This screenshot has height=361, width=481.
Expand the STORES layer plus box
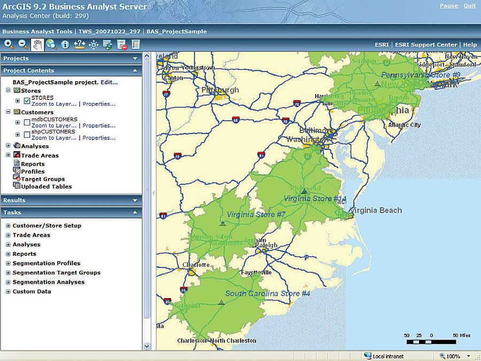pos(18,100)
